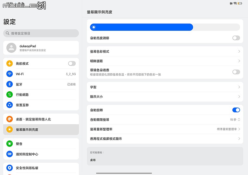This screenshot has width=248, height=175.
Task: Click the notification and control center icon
Action: tap(10, 154)
